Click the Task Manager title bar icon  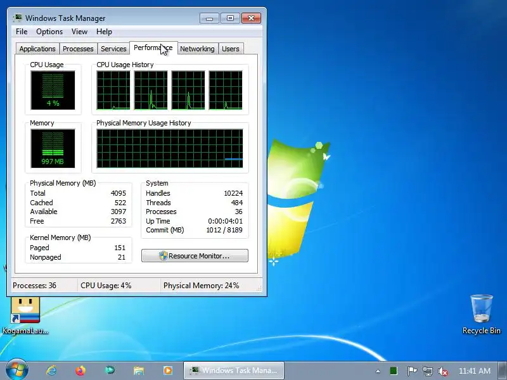pos(18,18)
